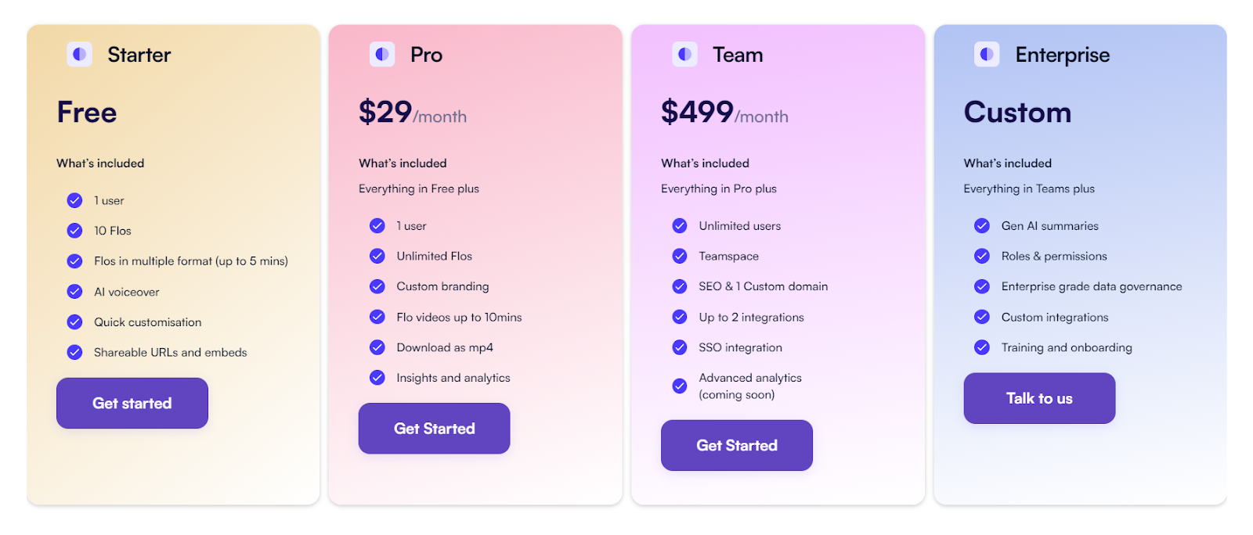Click the checkmark beside "Custom integrations"
This screenshot has height=535, width=1253.
982,317
